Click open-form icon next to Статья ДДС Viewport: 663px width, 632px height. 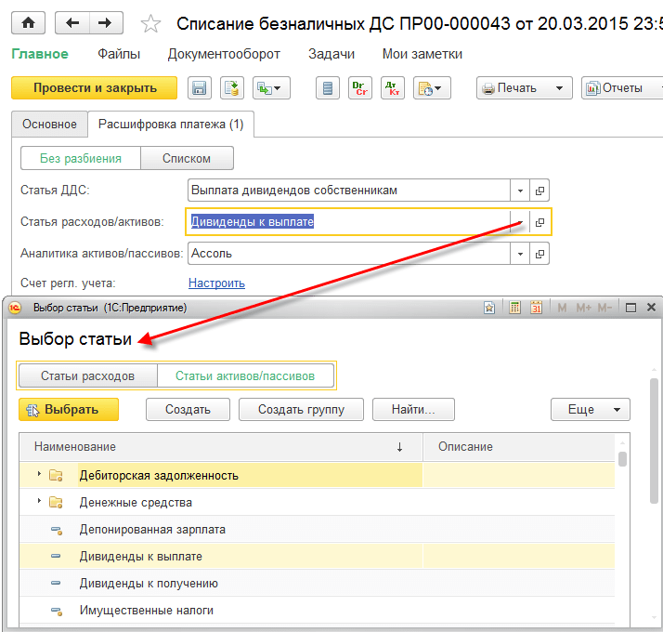(x=540, y=191)
